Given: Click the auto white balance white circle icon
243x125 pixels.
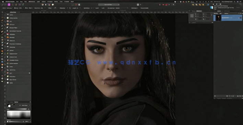Looking at the screenshot, I should (x=53, y=5).
